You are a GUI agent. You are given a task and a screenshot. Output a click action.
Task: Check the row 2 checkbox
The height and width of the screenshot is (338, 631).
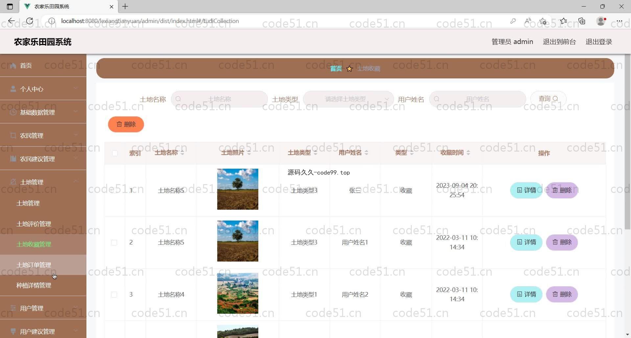[x=114, y=243]
